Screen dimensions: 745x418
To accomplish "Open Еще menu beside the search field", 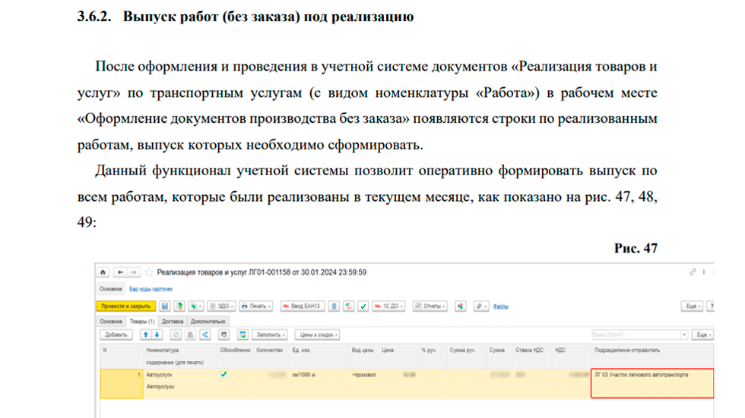I will [x=703, y=335].
